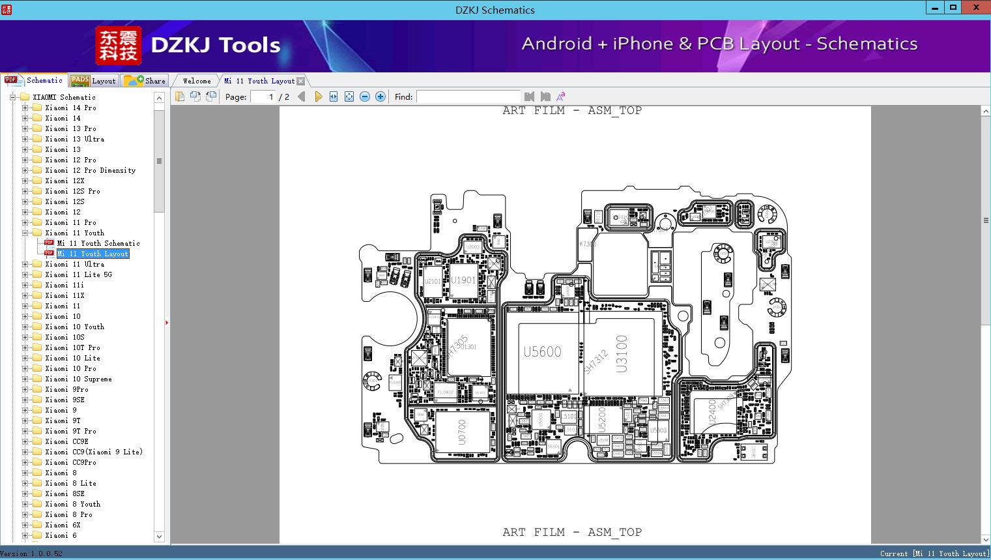Image resolution: width=991 pixels, height=560 pixels.
Task: Select the Xiaomi 11 Pro folder
Action: coord(71,222)
